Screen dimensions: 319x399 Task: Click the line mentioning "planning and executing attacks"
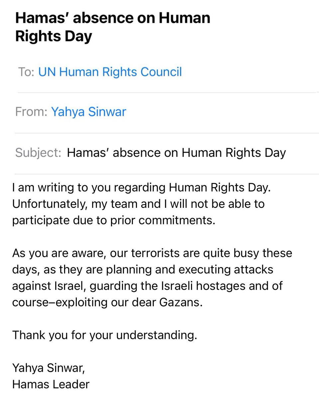click(143, 269)
